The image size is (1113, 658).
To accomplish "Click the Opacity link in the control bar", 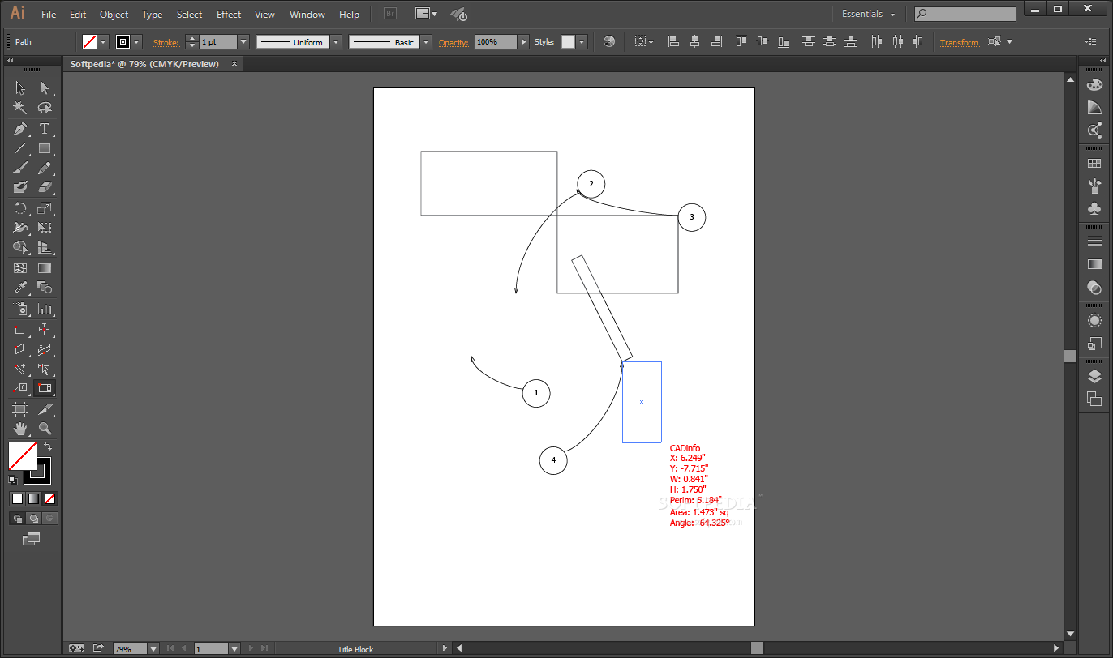I will click(x=453, y=41).
